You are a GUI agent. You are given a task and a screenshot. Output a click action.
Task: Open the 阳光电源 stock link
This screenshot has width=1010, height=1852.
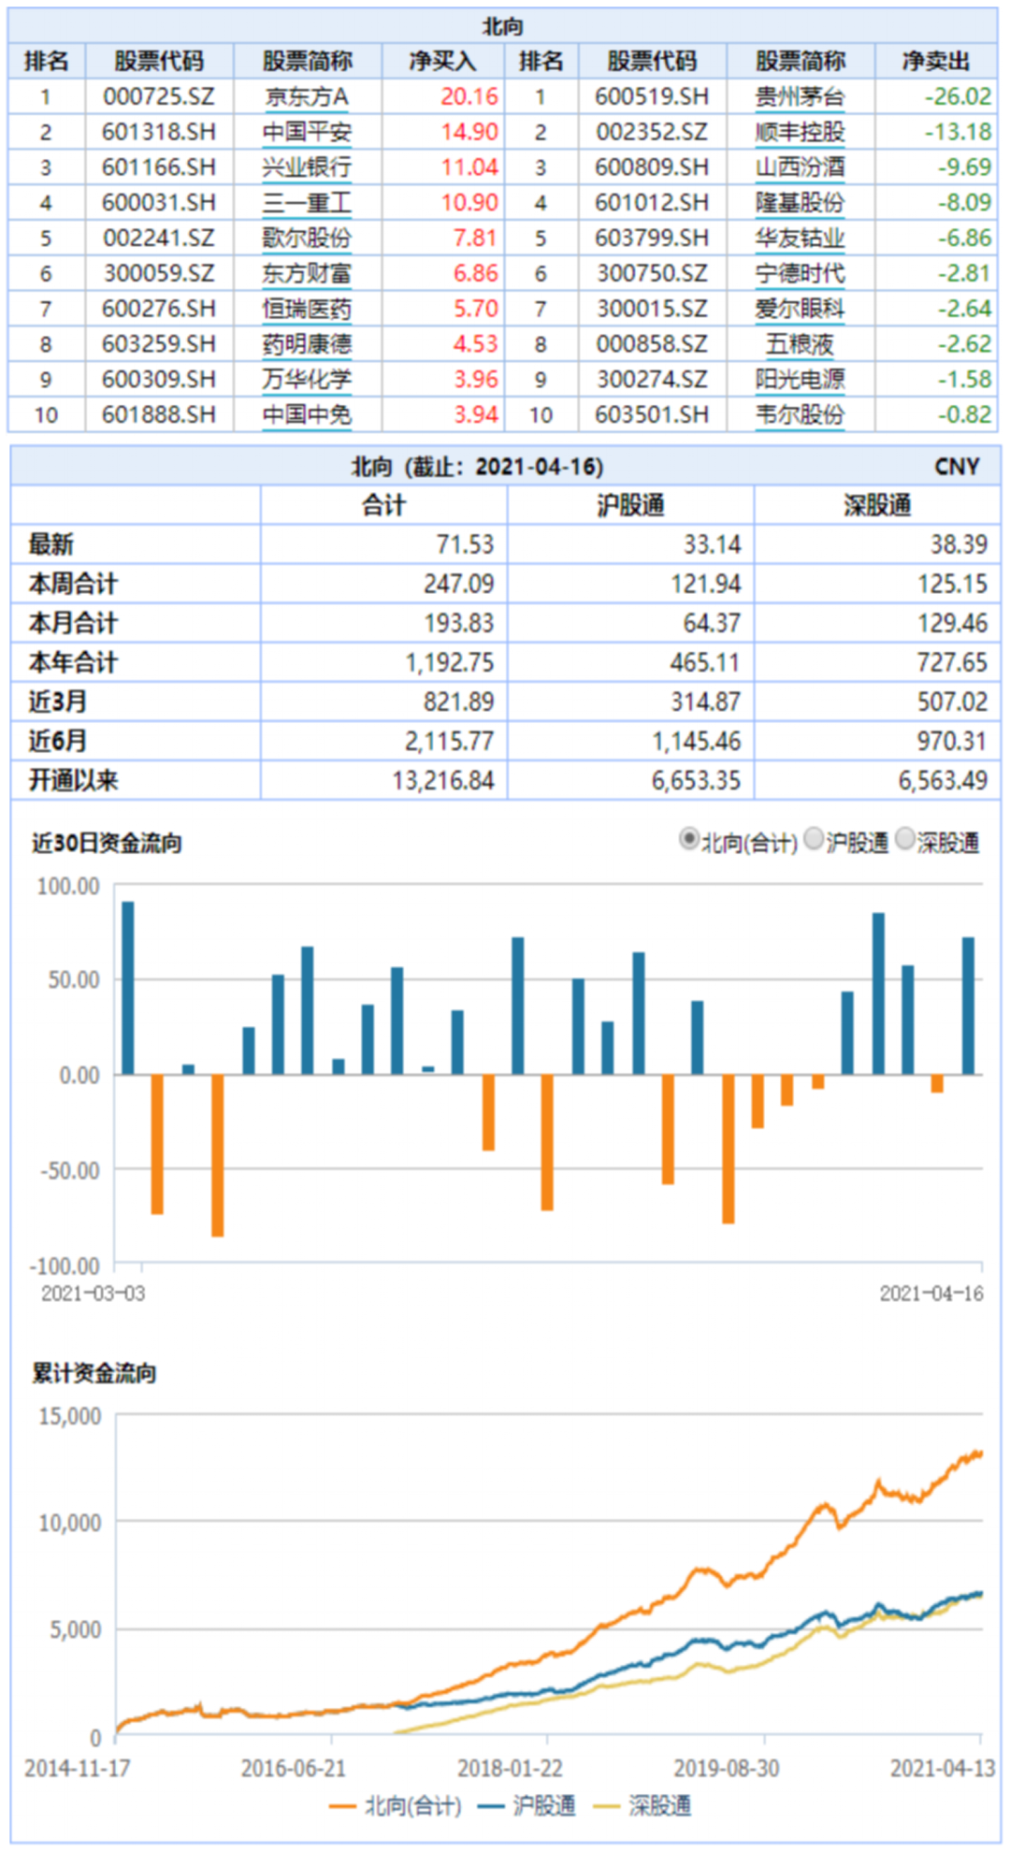(801, 380)
